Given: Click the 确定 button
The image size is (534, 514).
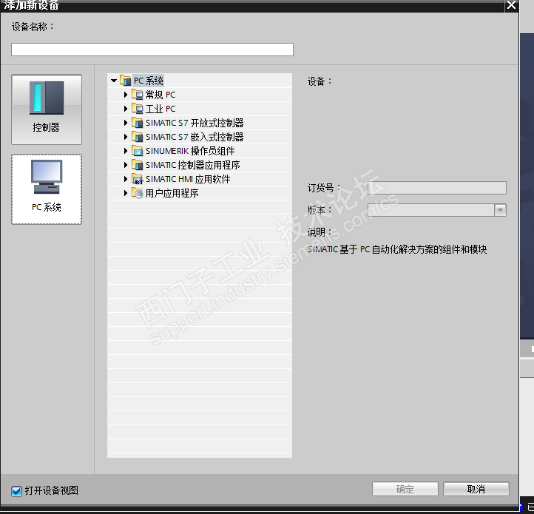Looking at the screenshot, I should (405, 489).
